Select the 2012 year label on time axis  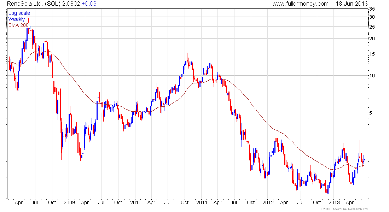(x=268, y=202)
